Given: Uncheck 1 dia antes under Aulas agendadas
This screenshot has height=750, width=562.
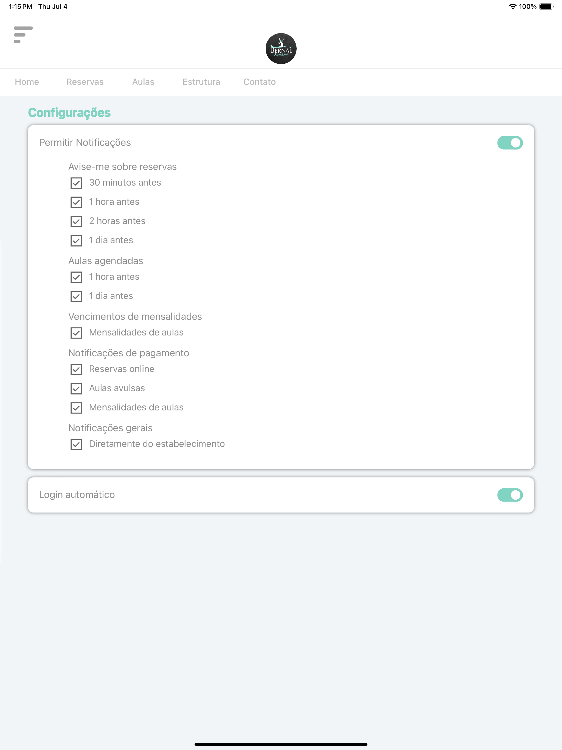Looking at the screenshot, I should point(76,296).
